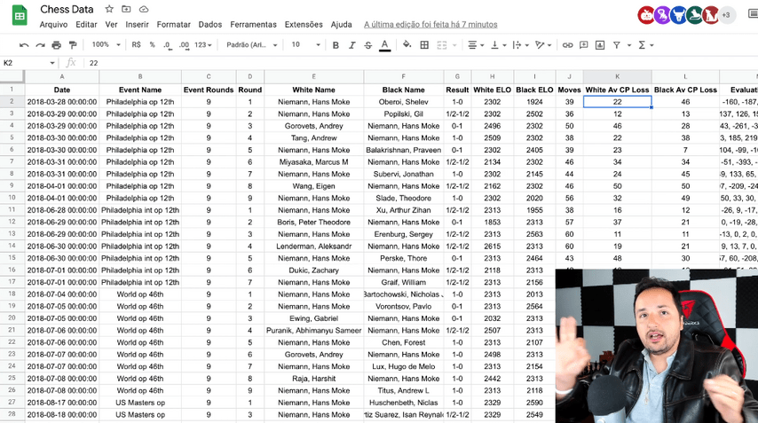Open text rotation dropdown

543,45
